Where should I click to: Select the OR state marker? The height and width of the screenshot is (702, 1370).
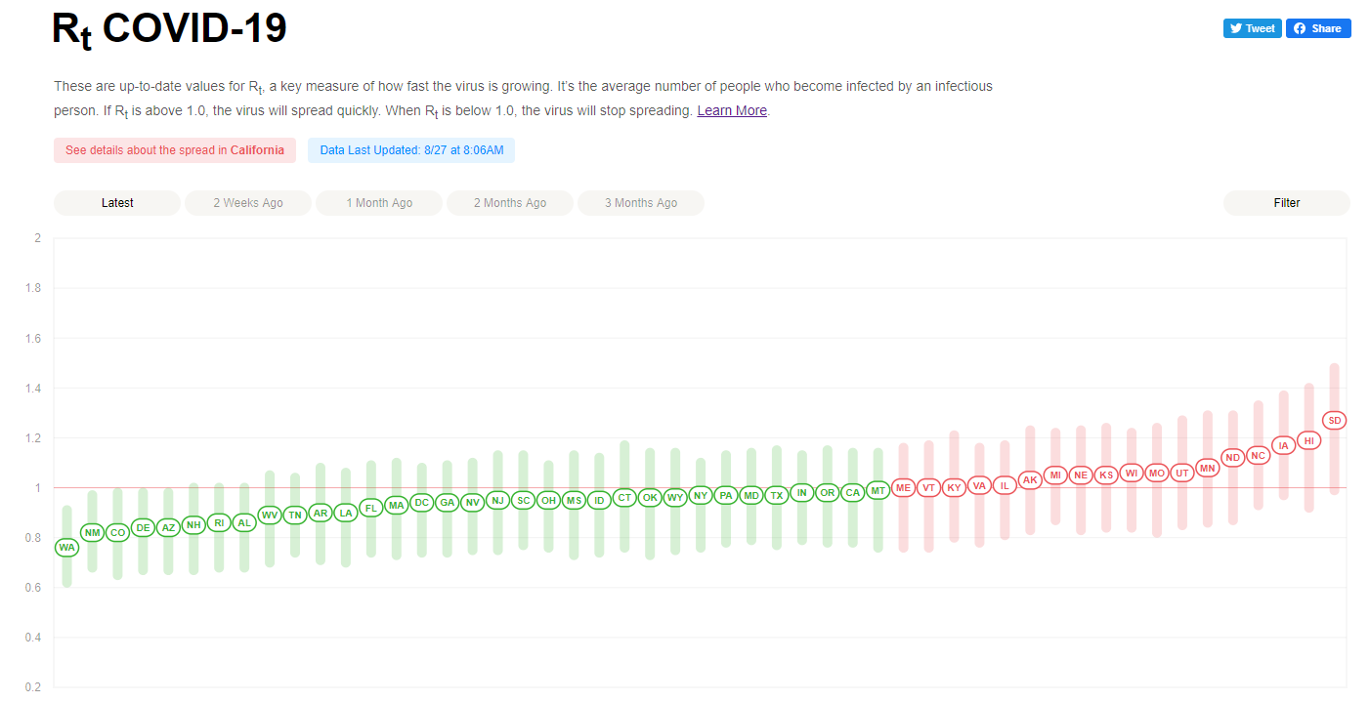(828, 492)
